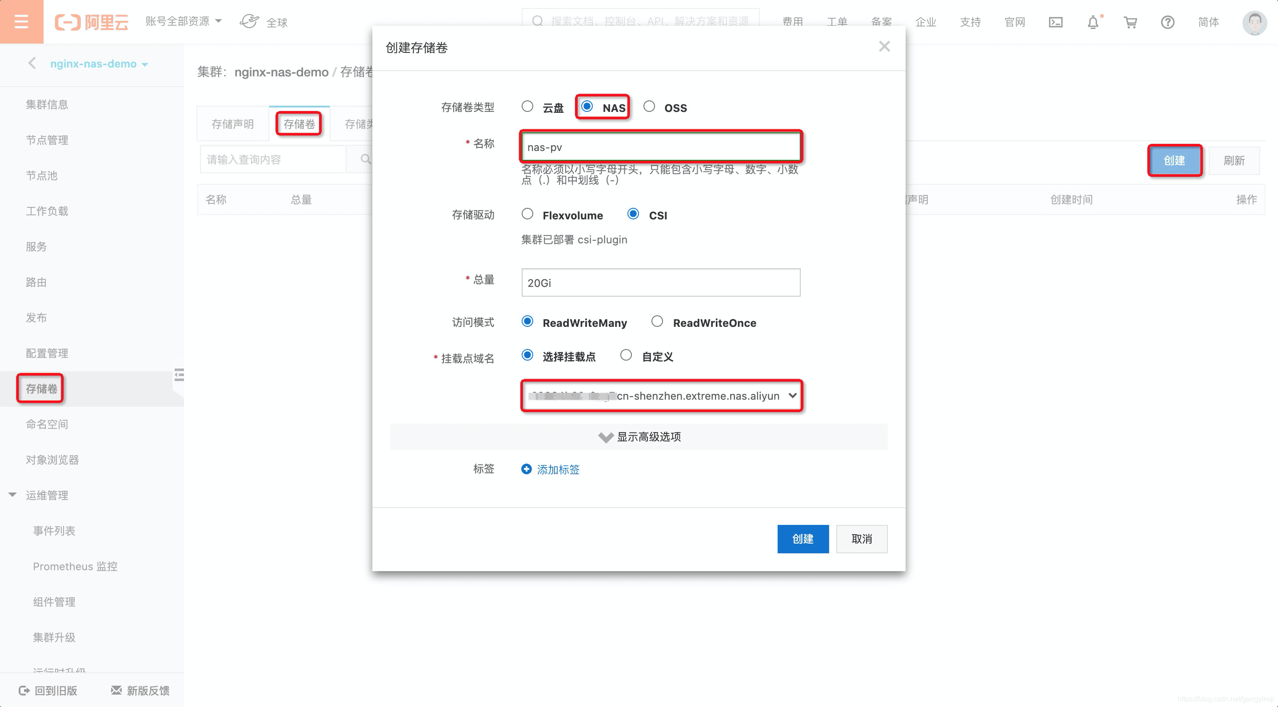Viewport: 1278px width, 707px height.
Task: Click the 集群信息 sidebar icon
Action: [47, 103]
